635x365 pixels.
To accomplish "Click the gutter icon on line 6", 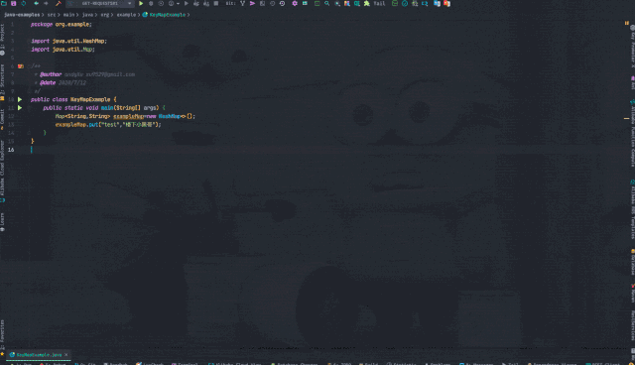I will pos(20,66).
